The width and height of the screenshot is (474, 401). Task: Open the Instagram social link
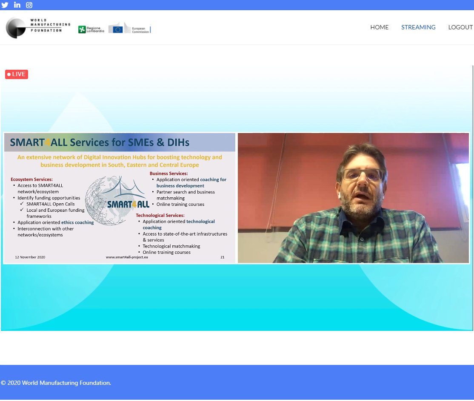click(x=29, y=5)
